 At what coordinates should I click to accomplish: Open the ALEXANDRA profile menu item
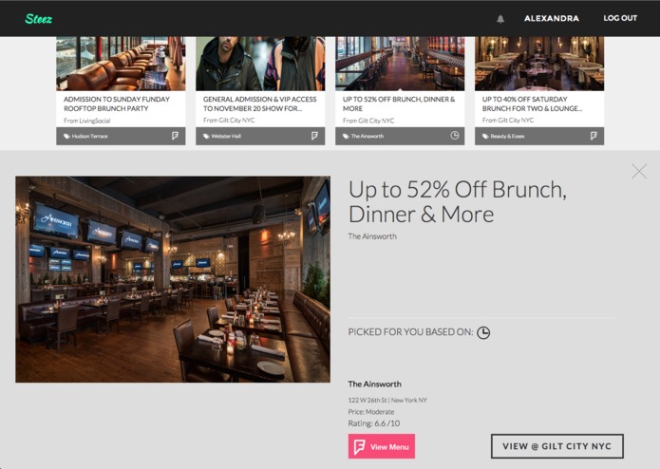coord(552,18)
